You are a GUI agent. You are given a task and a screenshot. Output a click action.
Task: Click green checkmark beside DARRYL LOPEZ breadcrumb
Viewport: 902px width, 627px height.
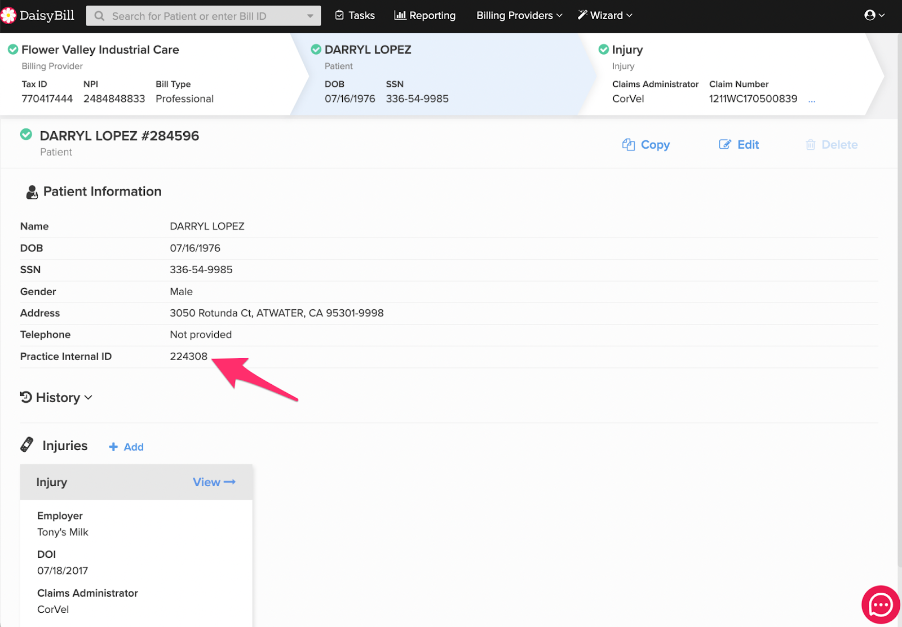(316, 50)
